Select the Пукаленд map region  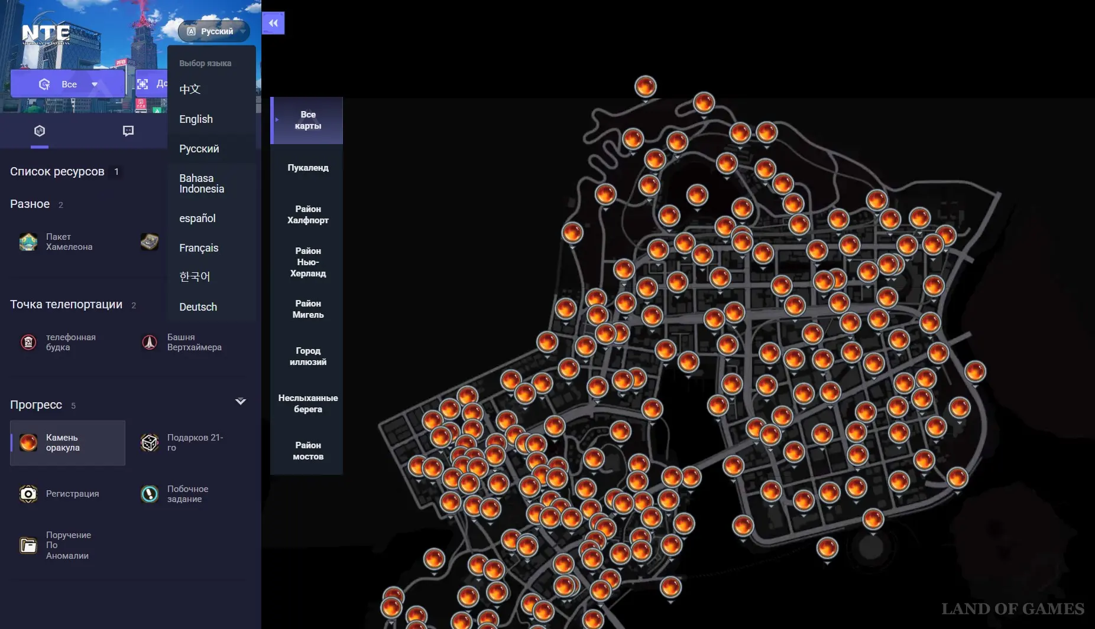coord(307,168)
